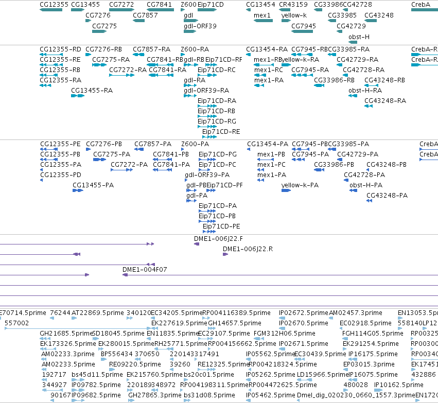Click EST bs45d11.5prime
The image size is (438, 403).
pos(97,375)
